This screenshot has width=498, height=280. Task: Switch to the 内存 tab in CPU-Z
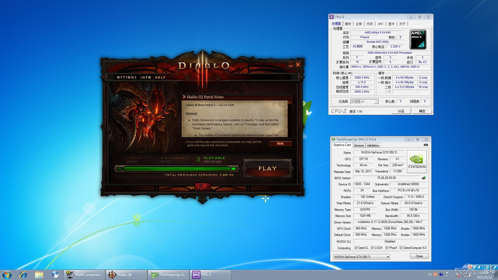(370, 24)
